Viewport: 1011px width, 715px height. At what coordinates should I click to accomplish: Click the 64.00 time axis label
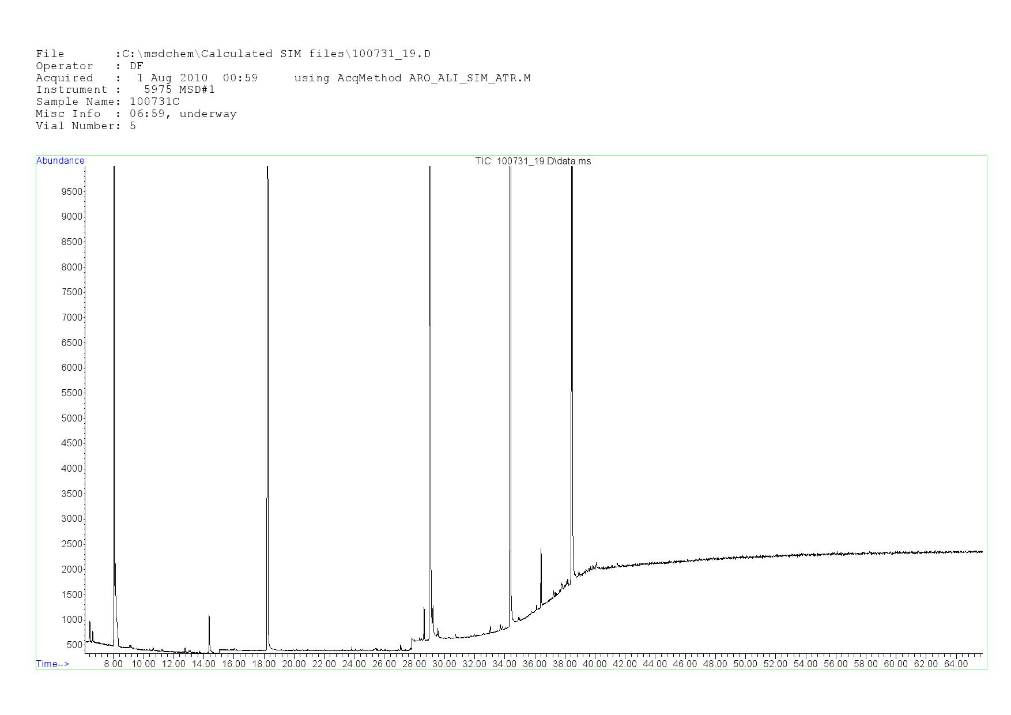pos(955,664)
